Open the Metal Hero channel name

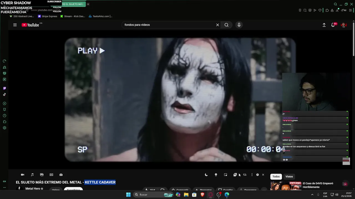(33, 188)
